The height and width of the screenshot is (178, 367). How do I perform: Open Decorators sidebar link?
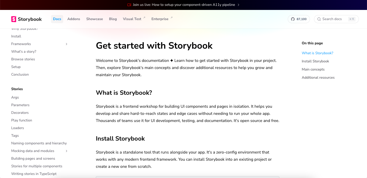[20, 113]
